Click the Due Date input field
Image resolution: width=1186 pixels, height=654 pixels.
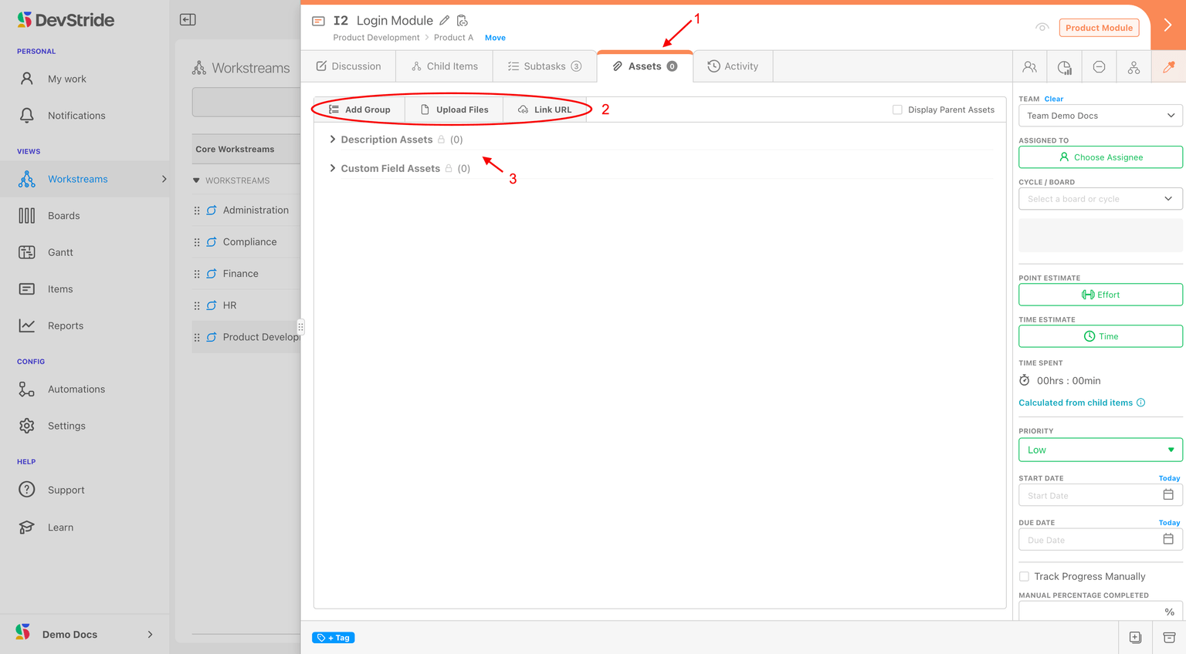tap(1089, 540)
